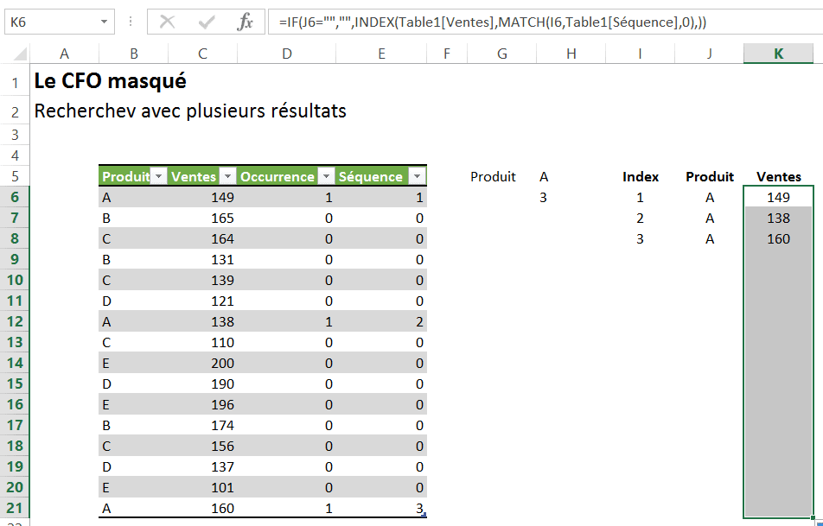Viewport: 823px width, 526px height.
Task: Open the Produit column filter dropdown
Action: 158,177
